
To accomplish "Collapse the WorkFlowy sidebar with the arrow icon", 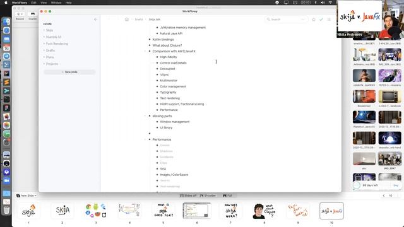I will (x=95, y=20).
